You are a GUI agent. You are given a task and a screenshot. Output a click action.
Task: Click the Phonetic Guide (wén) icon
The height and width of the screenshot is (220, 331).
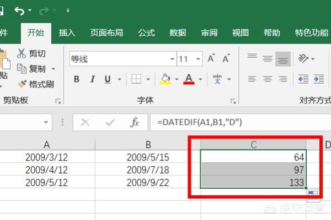click(x=217, y=79)
